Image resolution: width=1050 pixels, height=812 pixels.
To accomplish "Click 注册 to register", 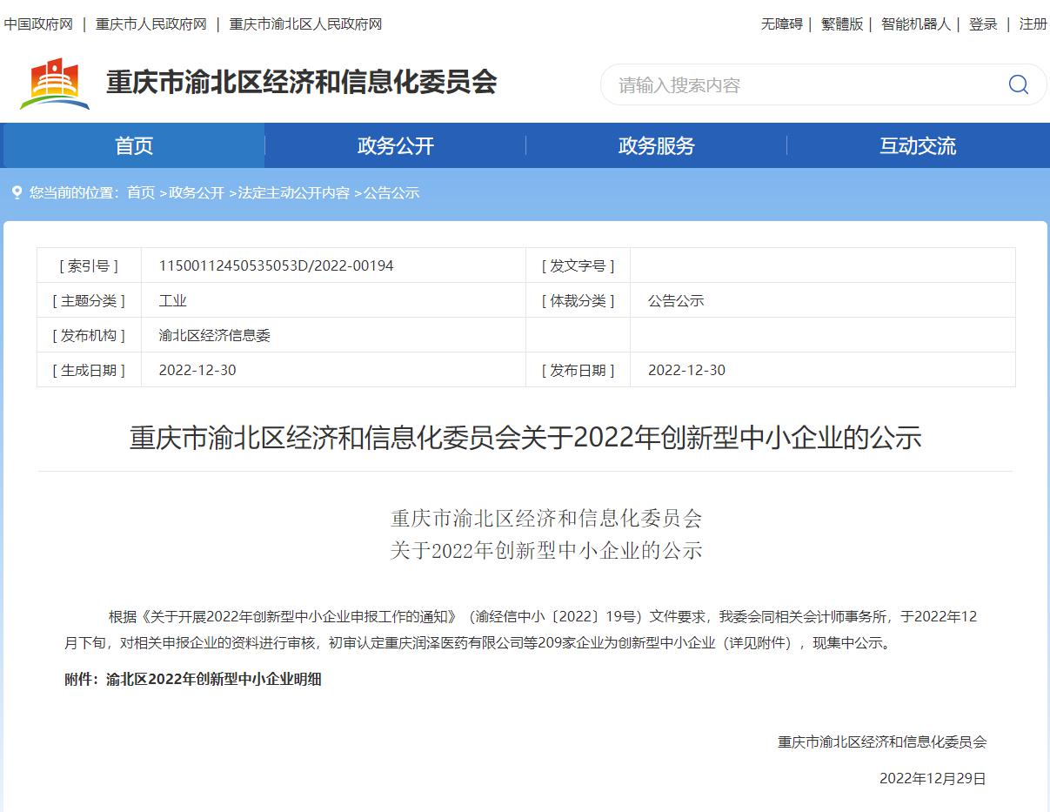I will [x=1033, y=24].
